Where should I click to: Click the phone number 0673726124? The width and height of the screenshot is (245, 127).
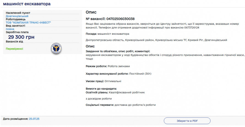click(192, 28)
